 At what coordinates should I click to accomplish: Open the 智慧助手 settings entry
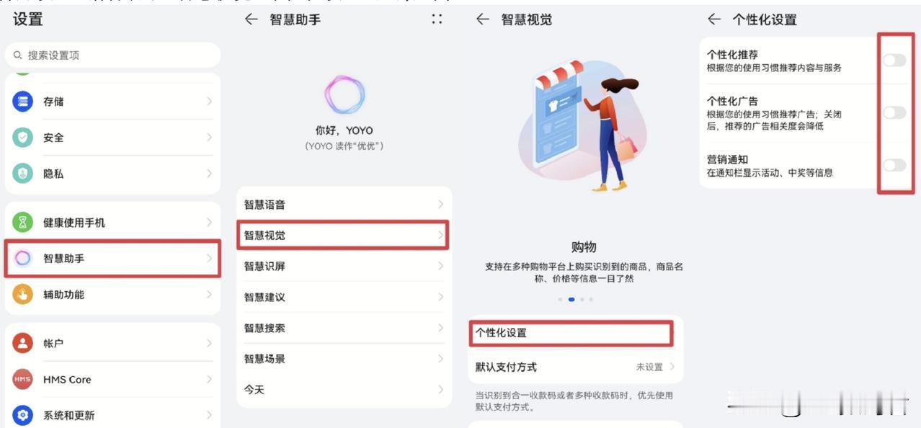(x=112, y=258)
